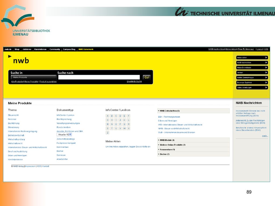Expand the Kommentare (1) section
The width and height of the screenshot is (275, 206).
tap(193, 150)
